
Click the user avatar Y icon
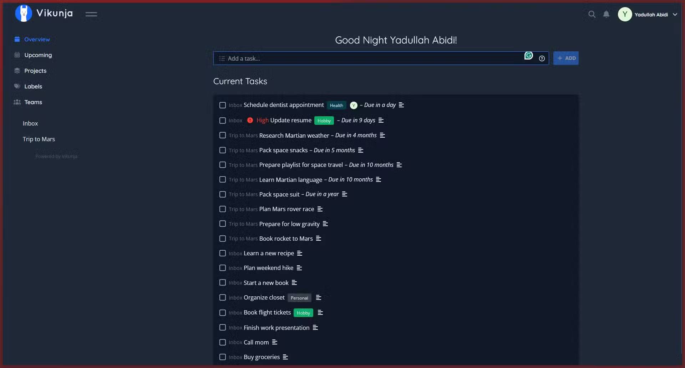(625, 14)
